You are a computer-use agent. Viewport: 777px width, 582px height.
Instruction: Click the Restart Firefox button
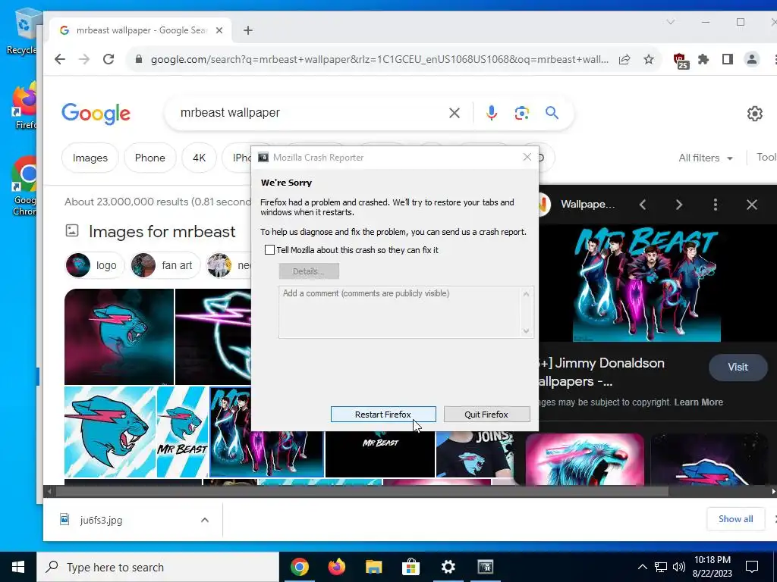(x=383, y=415)
